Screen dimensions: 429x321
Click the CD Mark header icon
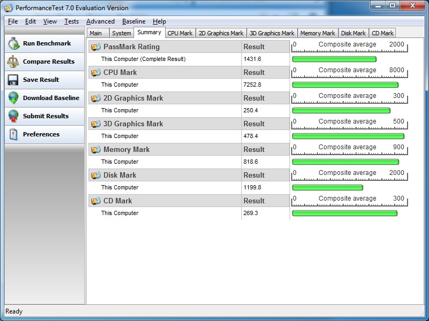96,201
